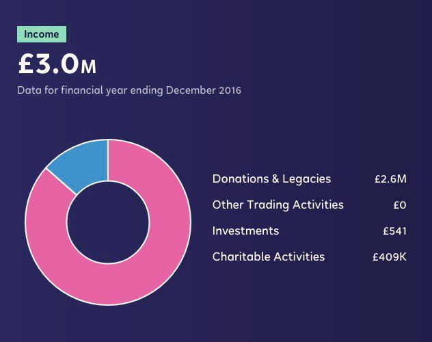Click the Donations & Legacies legend label
Image resolution: width=432 pixels, height=342 pixels.
click(271, 179)
